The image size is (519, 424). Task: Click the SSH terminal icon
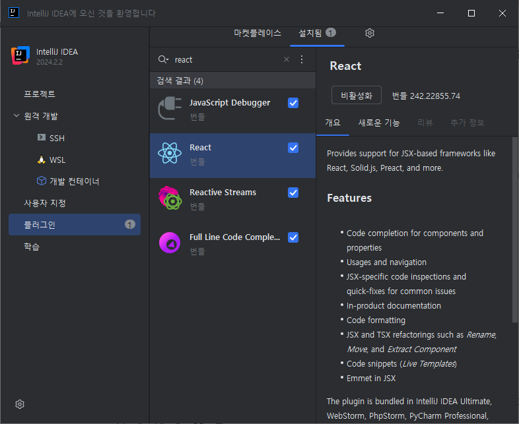click(42, 137)
